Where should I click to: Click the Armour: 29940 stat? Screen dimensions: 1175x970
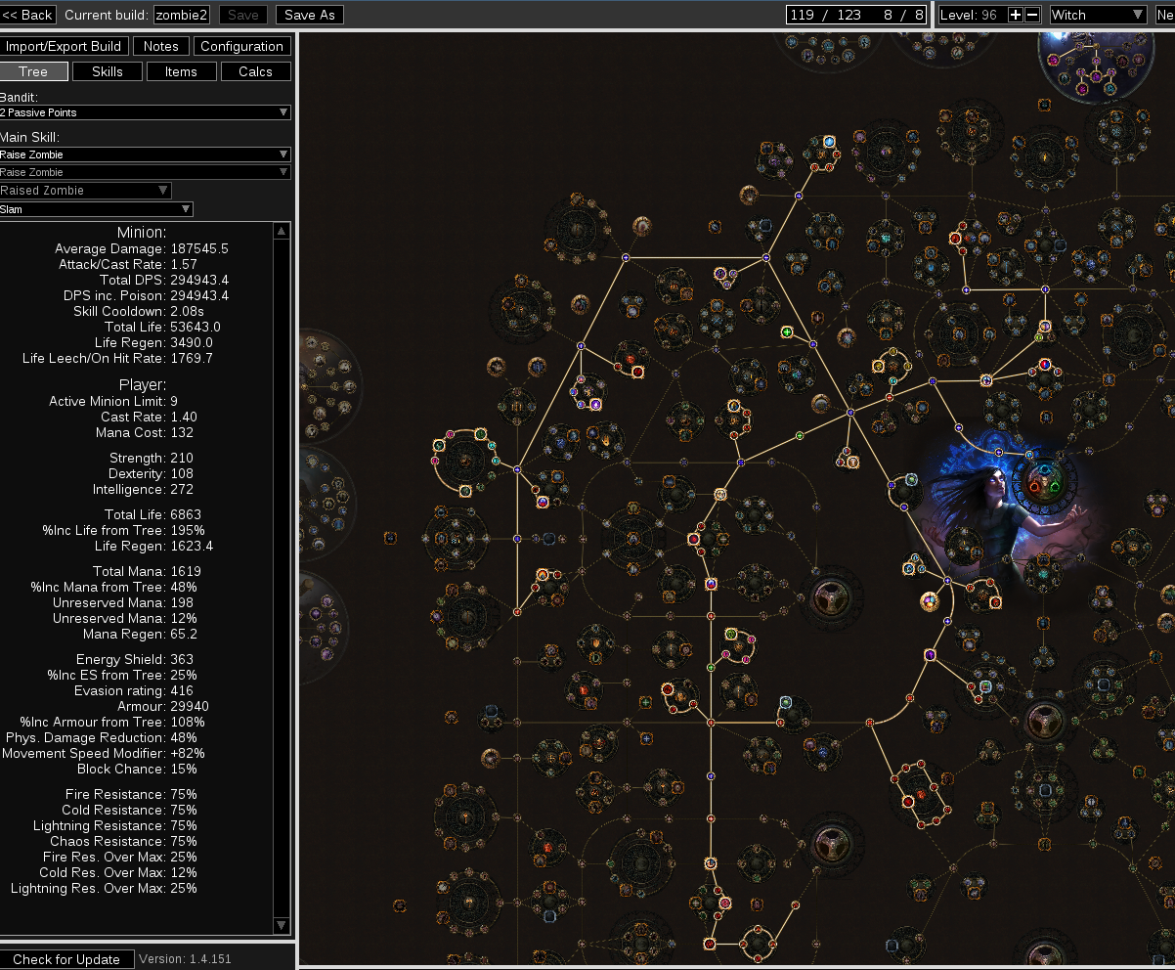click(x=163, y=707)
